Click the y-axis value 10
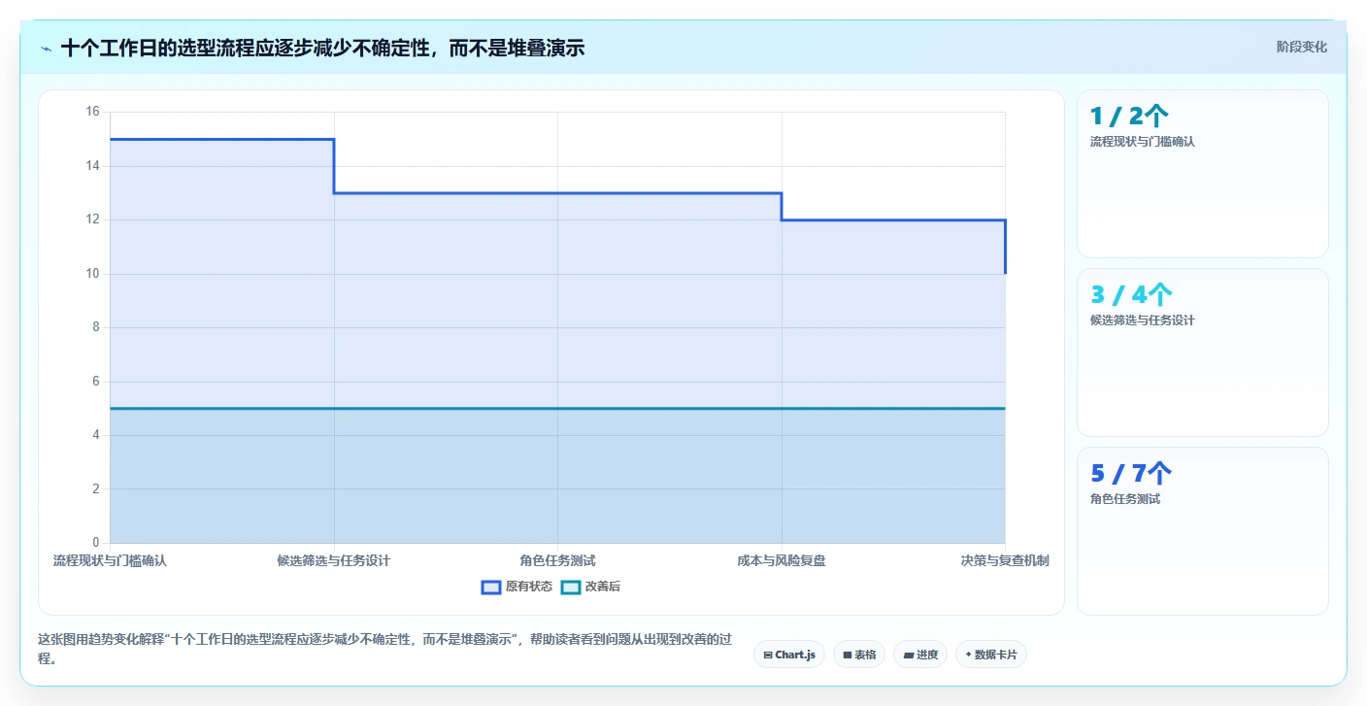 [x=93, y=274]
